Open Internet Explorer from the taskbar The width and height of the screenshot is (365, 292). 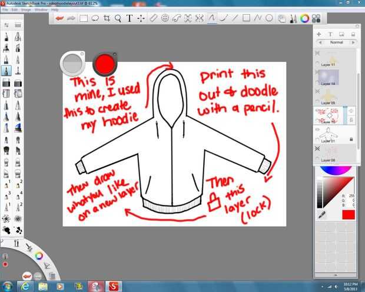pos(26,286)
